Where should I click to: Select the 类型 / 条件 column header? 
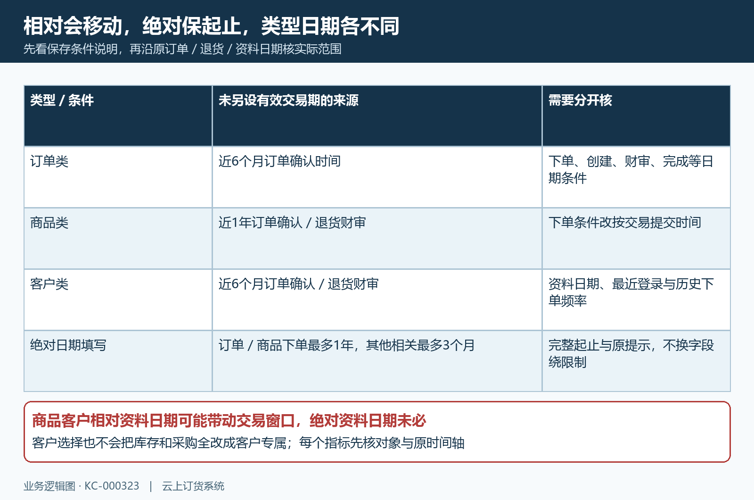click(x=118, y=116)
